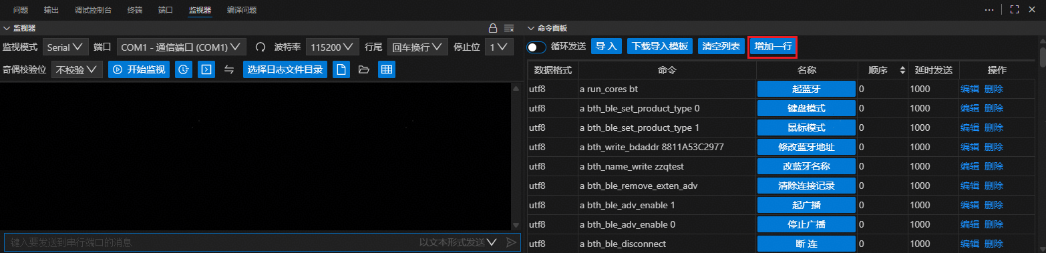Click the refresh ports icon
Viewport: 1046px width, 253px height.
[x=260, y=47]
